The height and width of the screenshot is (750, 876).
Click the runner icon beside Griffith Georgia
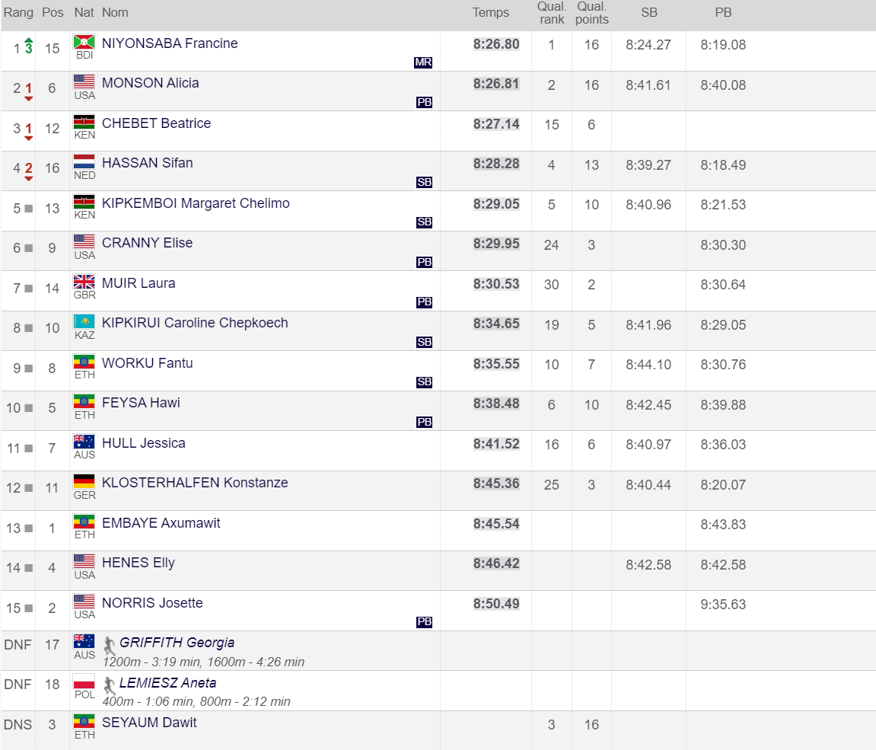point(110,645)
